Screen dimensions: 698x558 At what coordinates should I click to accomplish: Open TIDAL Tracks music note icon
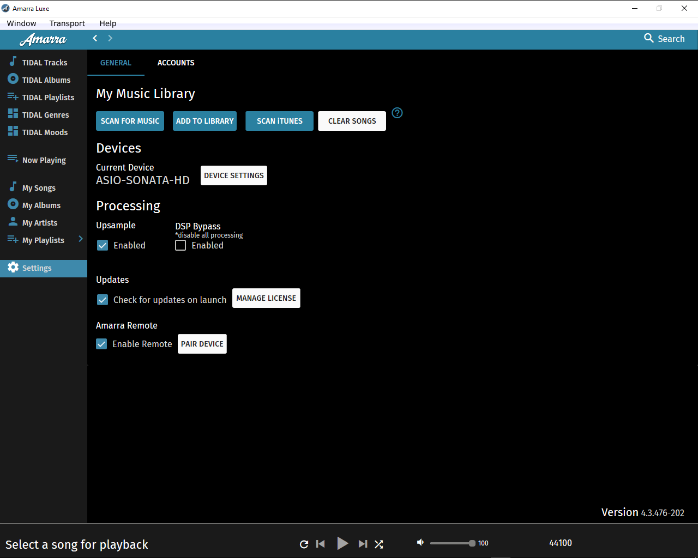[x=13, y=61]
